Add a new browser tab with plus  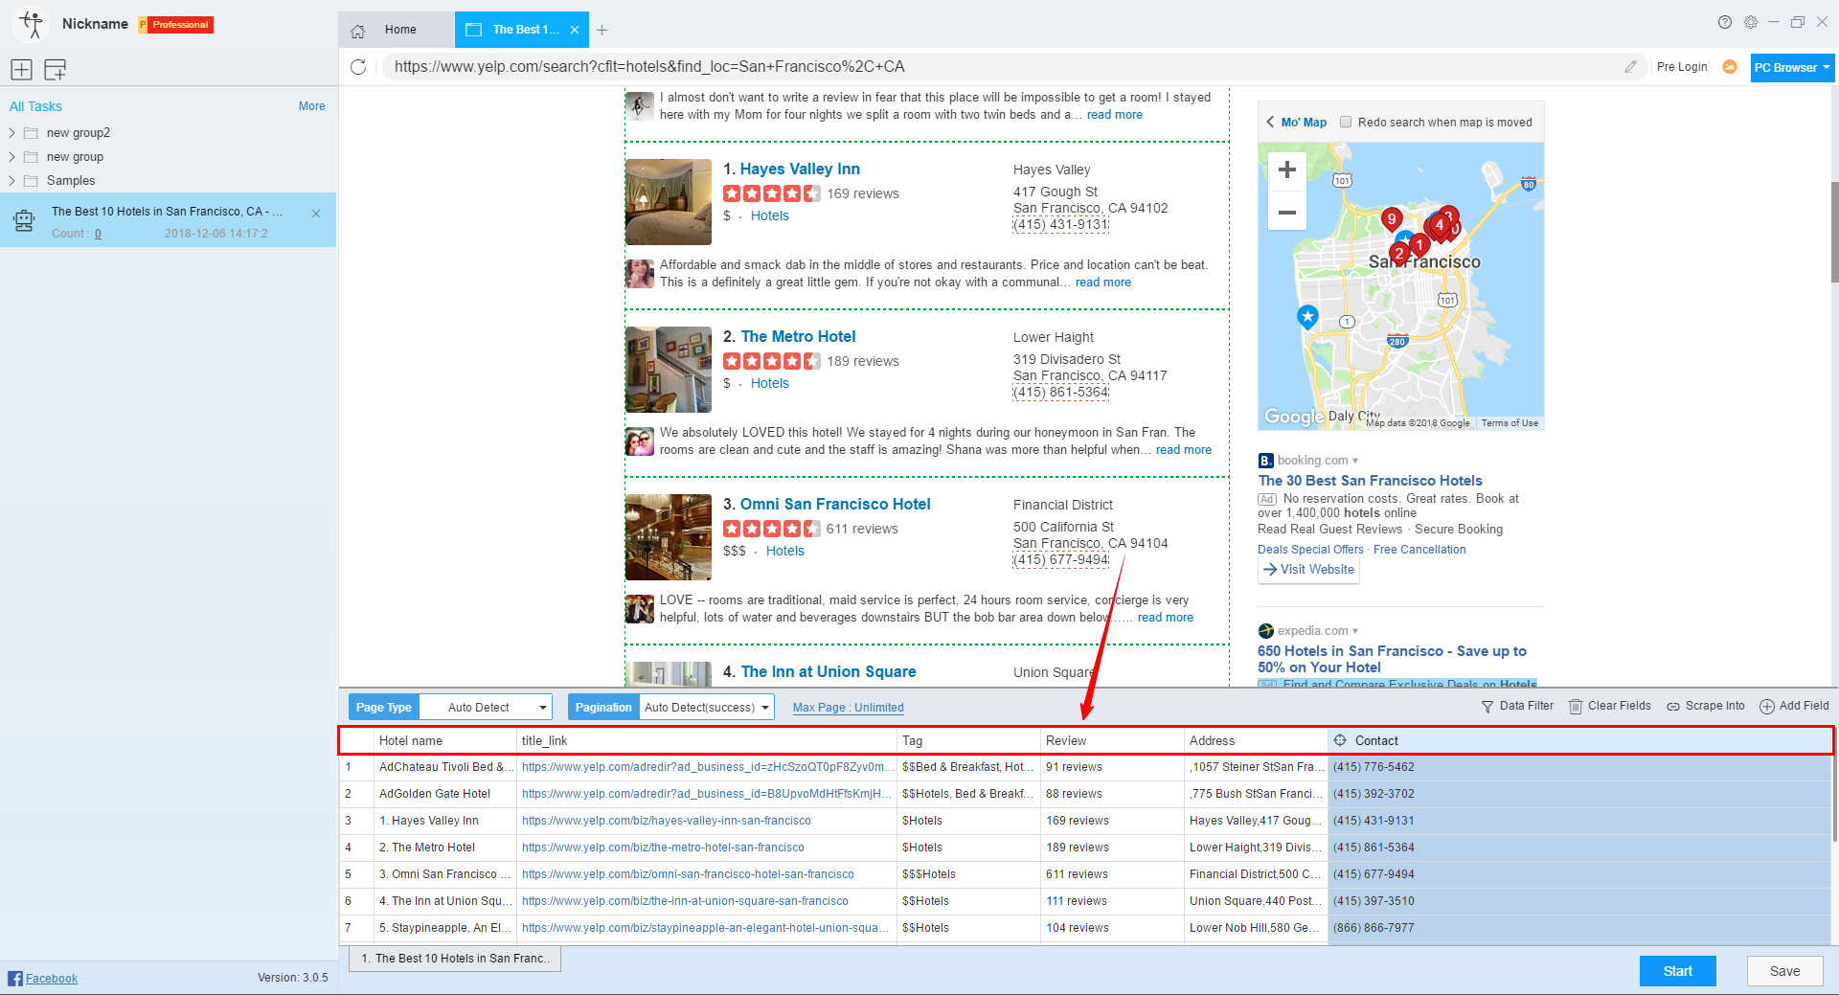(602, 30)
